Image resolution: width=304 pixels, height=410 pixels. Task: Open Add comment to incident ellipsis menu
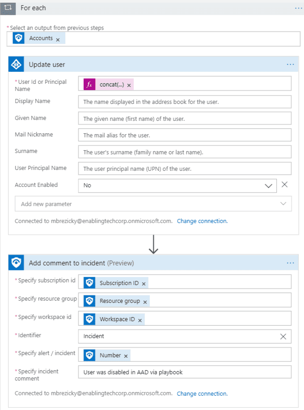click(291, 263)
